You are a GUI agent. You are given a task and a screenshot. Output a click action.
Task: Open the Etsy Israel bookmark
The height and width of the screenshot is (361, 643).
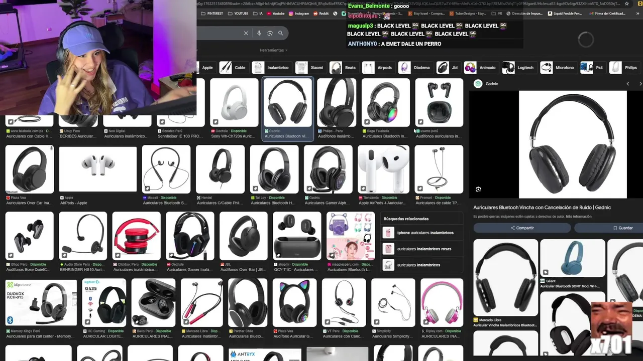tap(426, 14)
